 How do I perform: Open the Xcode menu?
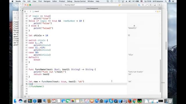(18, 1)
